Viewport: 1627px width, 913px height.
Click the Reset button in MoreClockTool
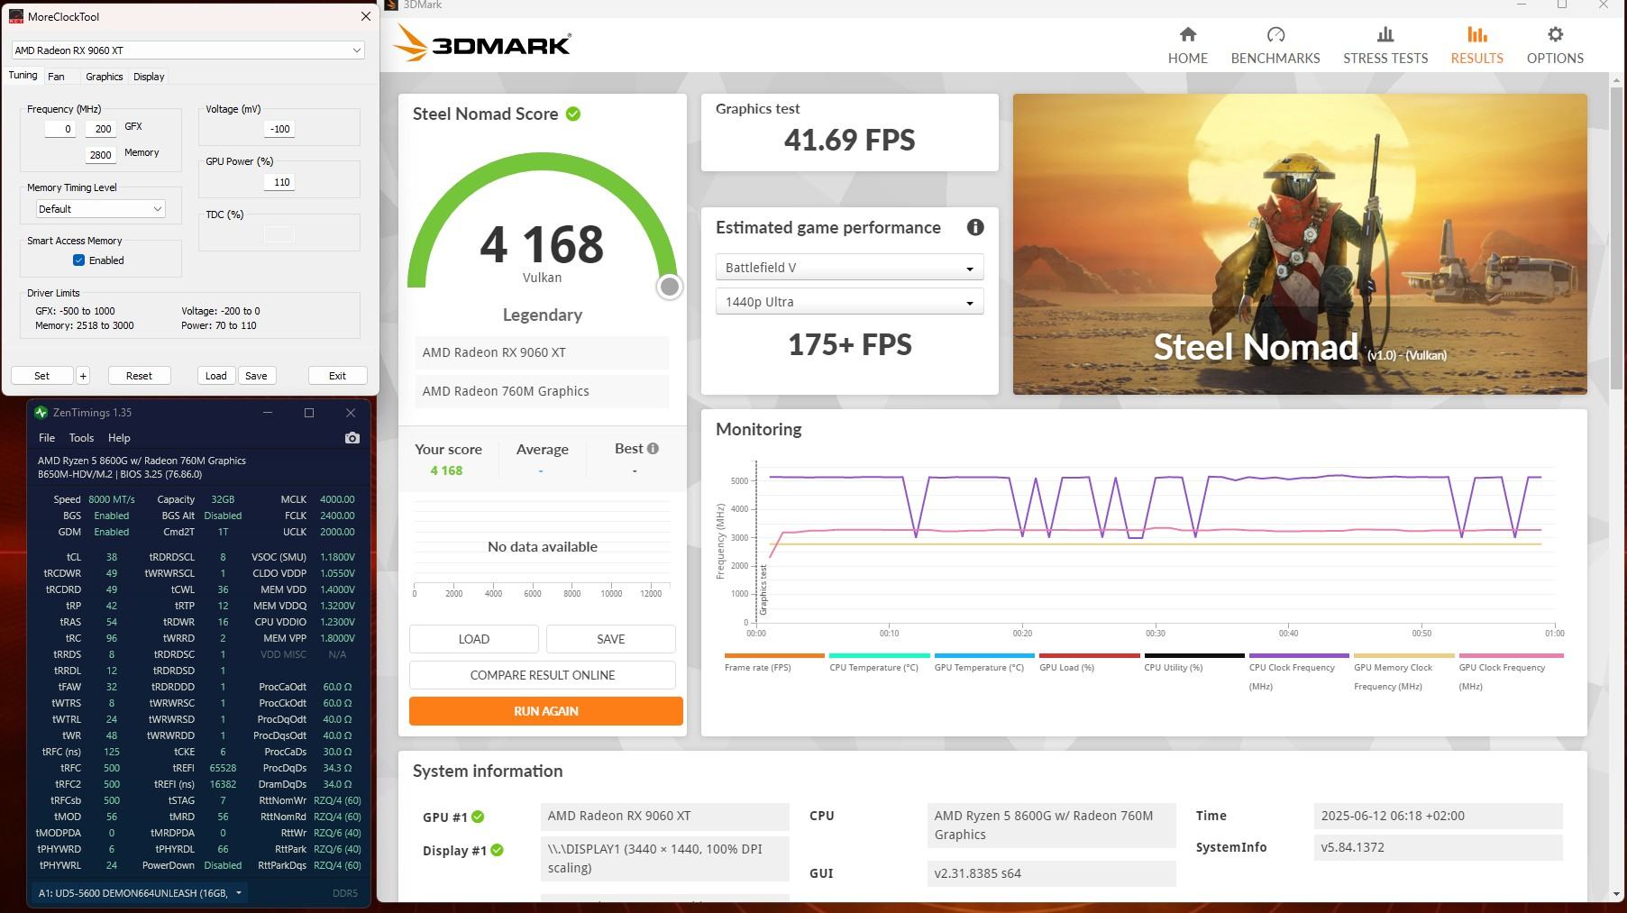(139, 376)
